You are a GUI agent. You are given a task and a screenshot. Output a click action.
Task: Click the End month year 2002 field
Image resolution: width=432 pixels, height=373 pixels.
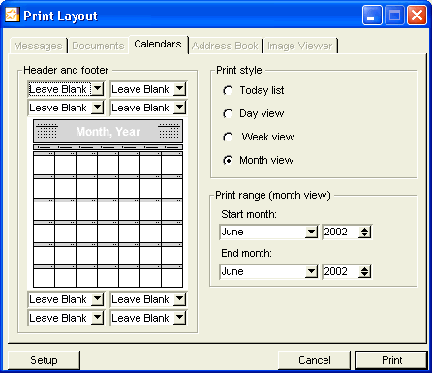click(341, 271)
